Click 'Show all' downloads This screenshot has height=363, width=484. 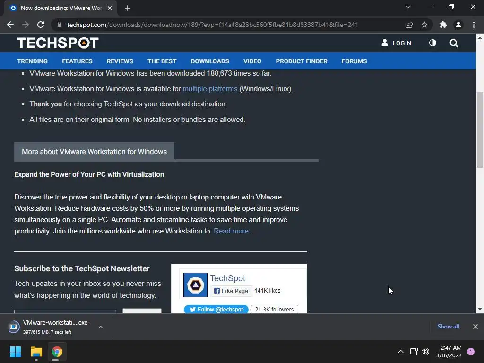[x=448, y=327]
